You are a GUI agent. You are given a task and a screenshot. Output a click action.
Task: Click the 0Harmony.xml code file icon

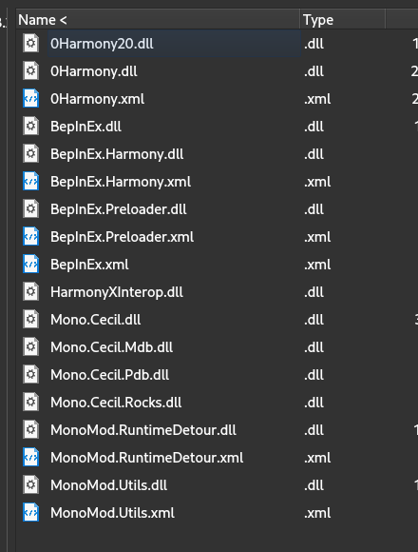(31, 99)
